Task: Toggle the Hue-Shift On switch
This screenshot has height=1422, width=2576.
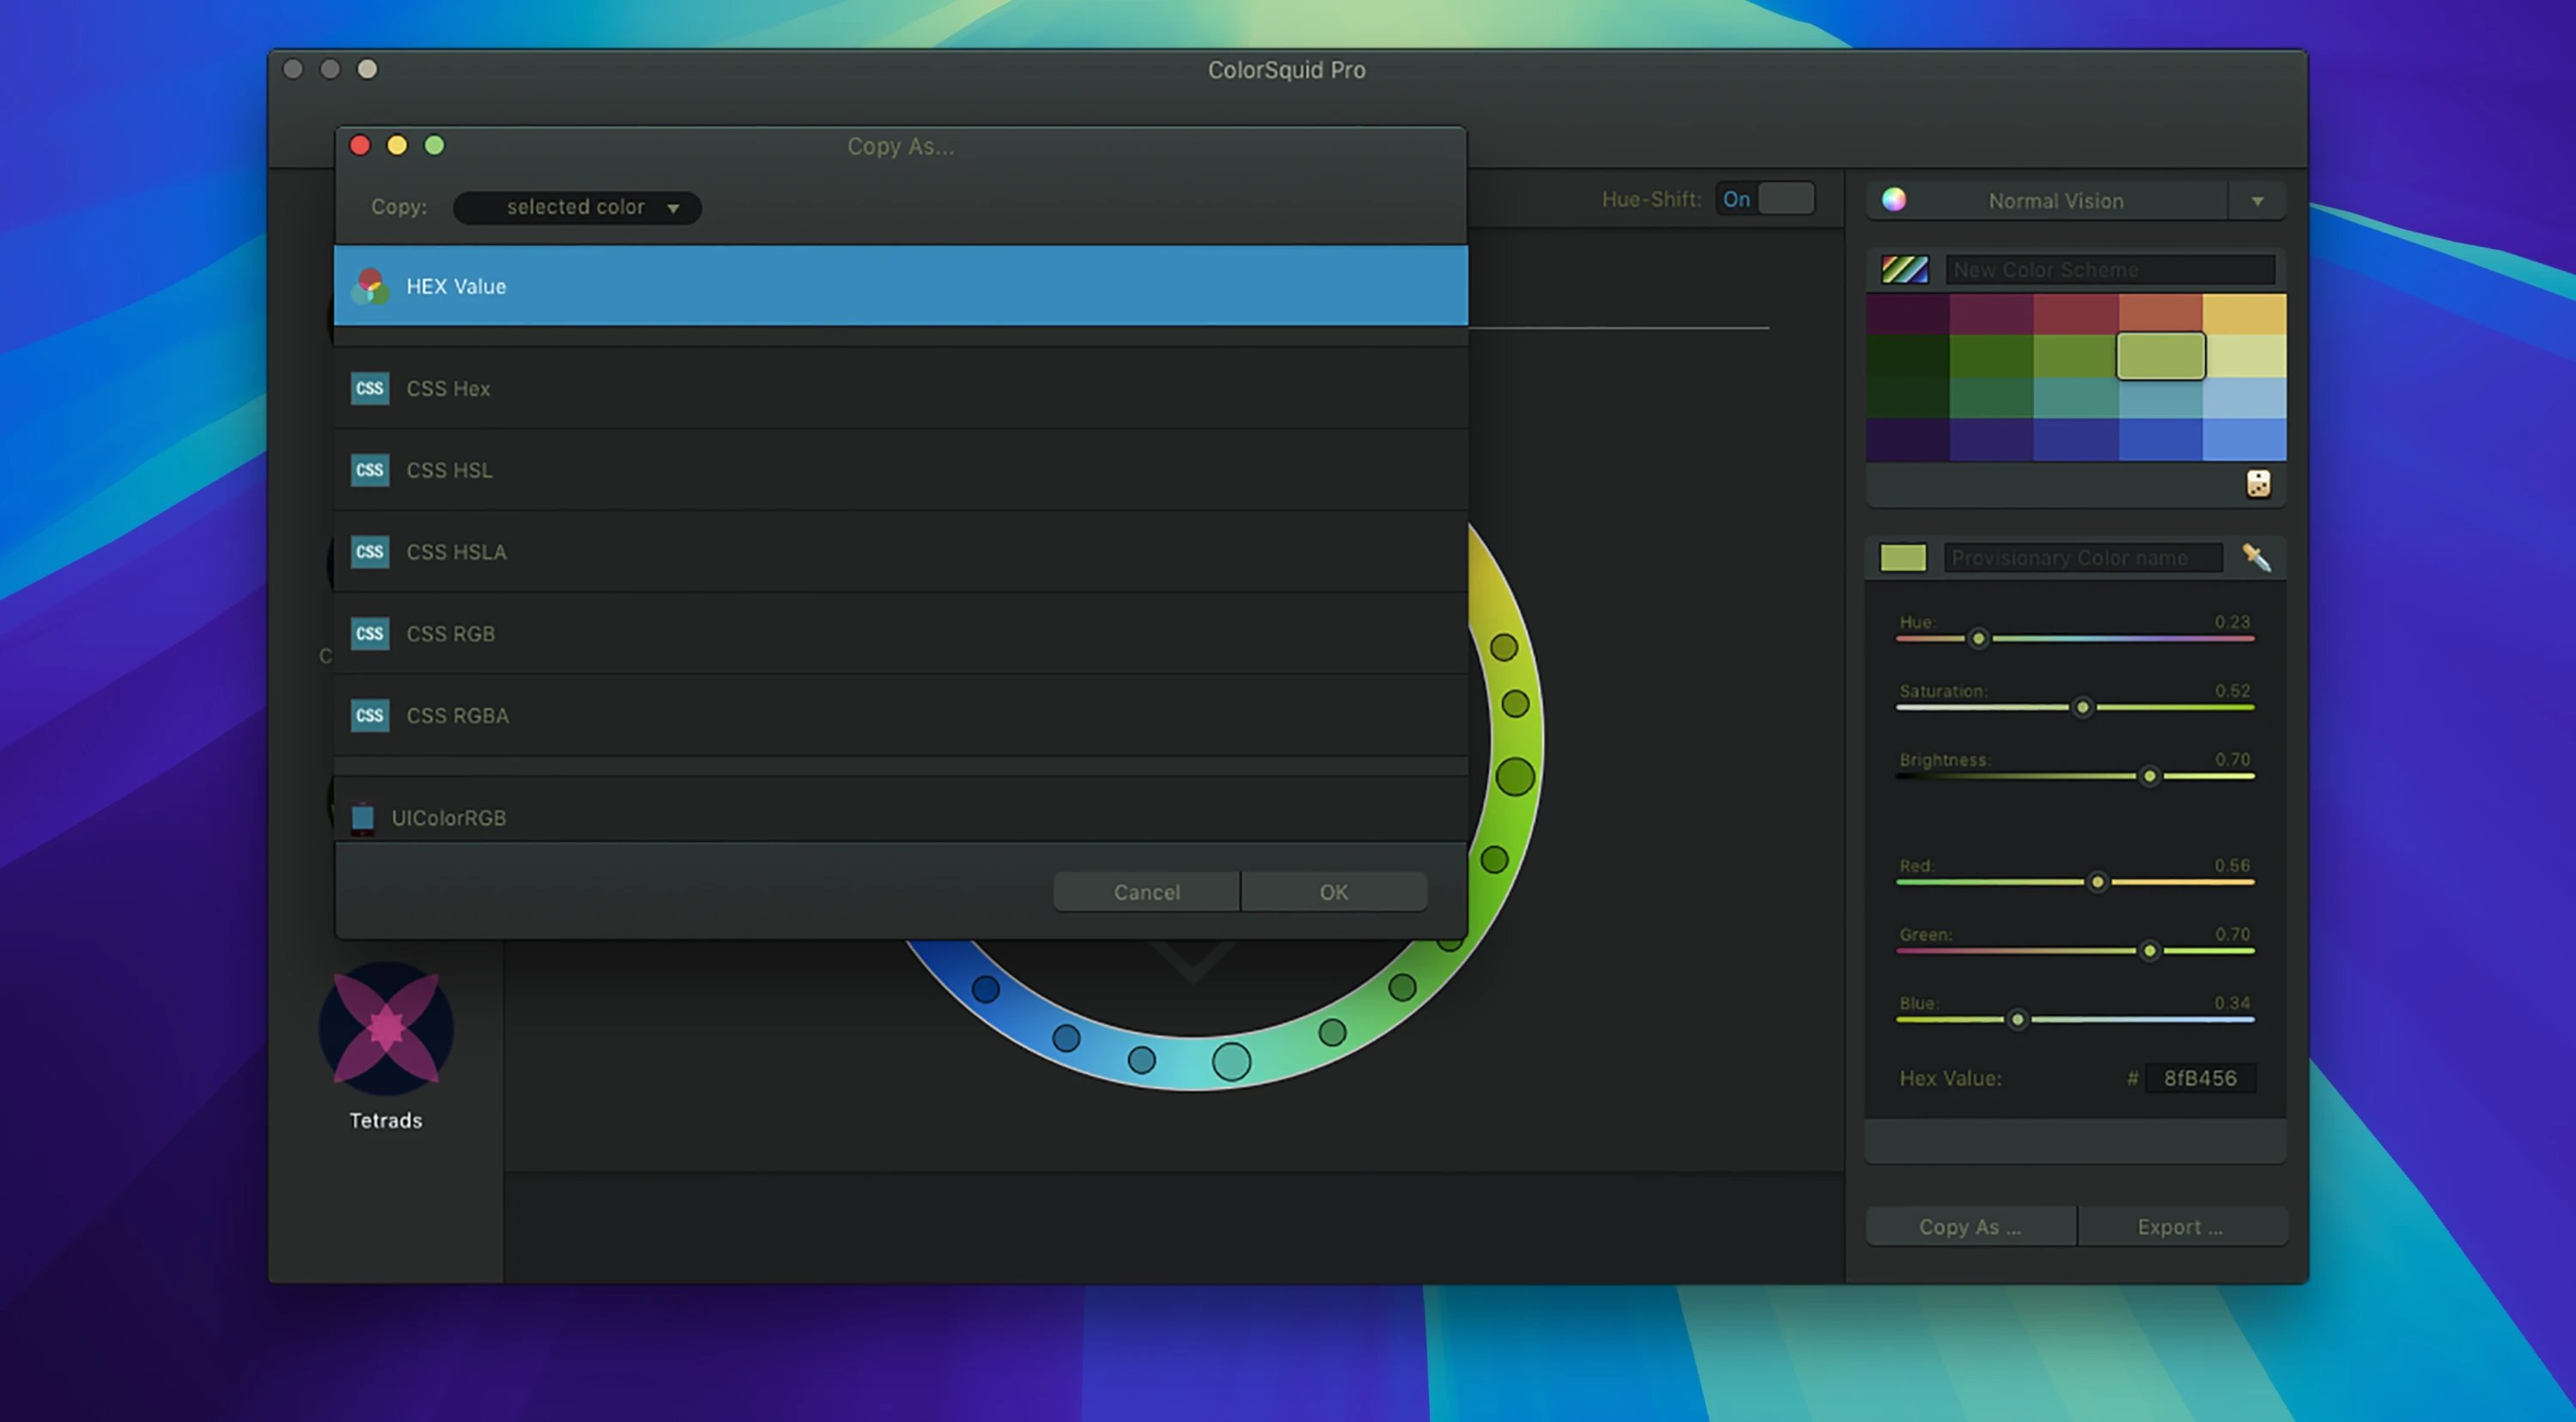Action: [x=1765, y=199]
